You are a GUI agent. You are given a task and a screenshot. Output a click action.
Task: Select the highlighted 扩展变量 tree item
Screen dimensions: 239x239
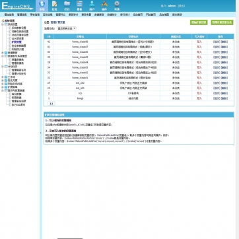(x=17, y=42)
